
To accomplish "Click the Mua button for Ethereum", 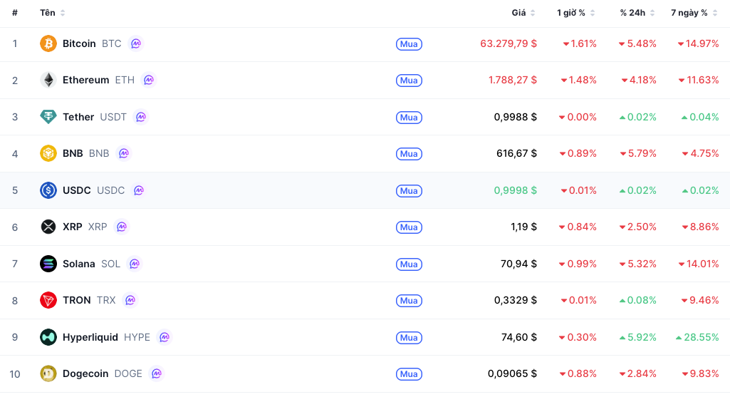I will (409, 81).
